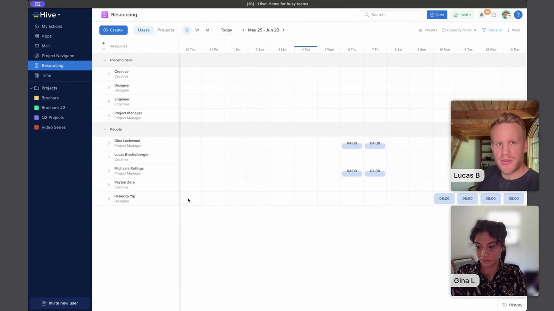The height and width of the screenshot is (311, 554).
Task: Collapse the Placeholders group
Action: point(104,60)
